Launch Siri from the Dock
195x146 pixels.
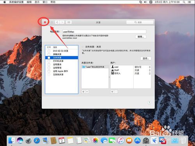point(20,141)
